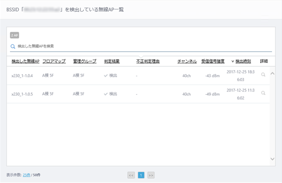Click the scroll down arrow

pyautogui.click(x=273, y=159)
